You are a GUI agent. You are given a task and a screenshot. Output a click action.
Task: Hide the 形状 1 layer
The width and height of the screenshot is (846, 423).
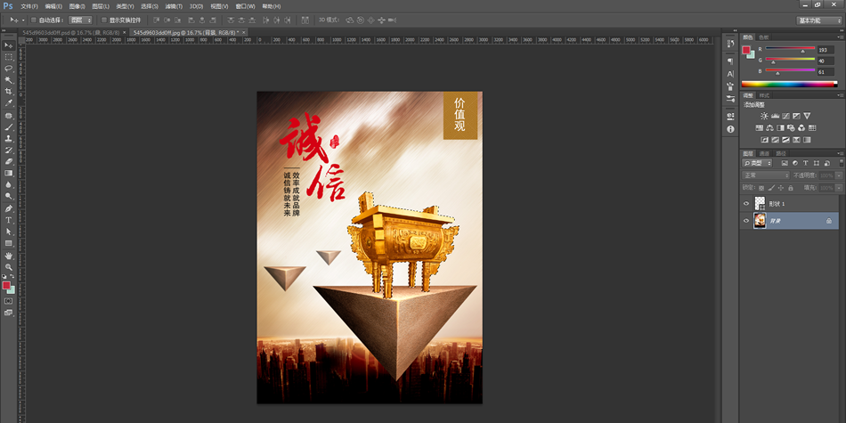(746, 204)
